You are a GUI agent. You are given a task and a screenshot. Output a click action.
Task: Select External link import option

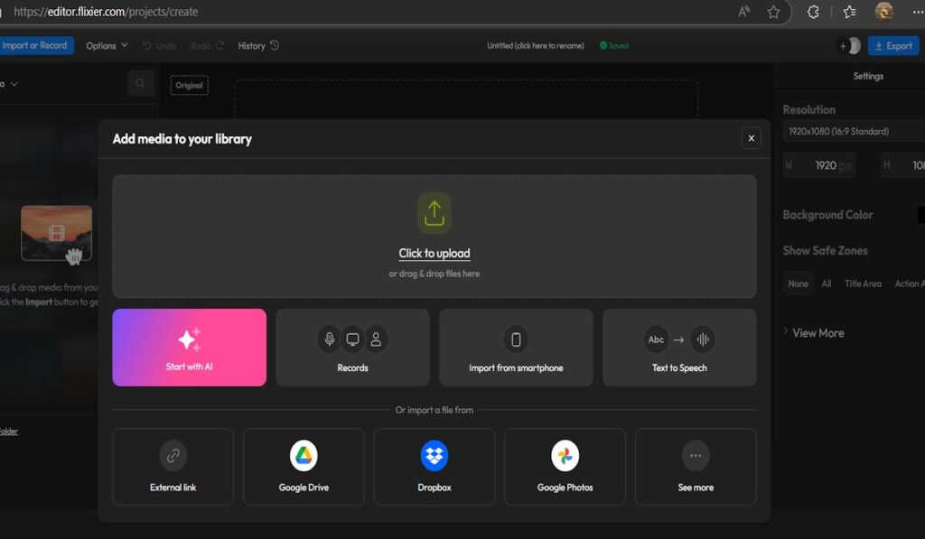(173, 466)
